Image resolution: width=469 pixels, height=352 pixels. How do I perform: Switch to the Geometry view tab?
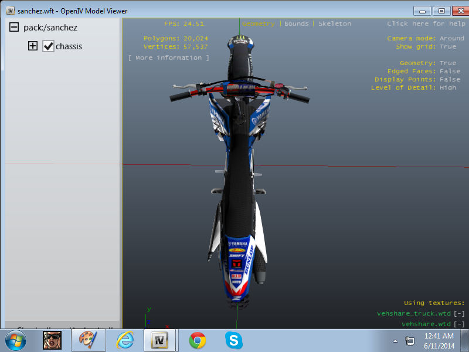pos(258,23)
